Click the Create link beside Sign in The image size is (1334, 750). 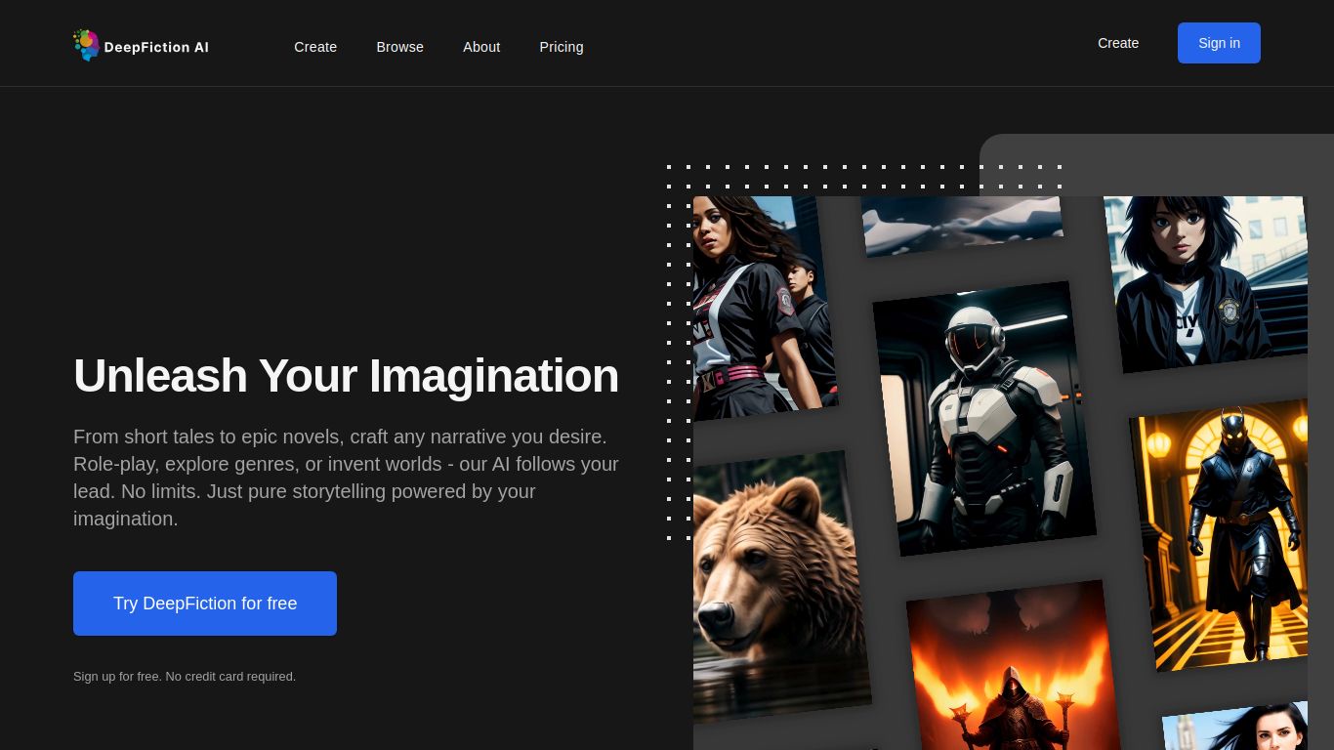(1118, 43)
